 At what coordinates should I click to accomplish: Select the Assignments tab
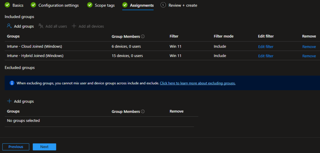coord(142,5)
